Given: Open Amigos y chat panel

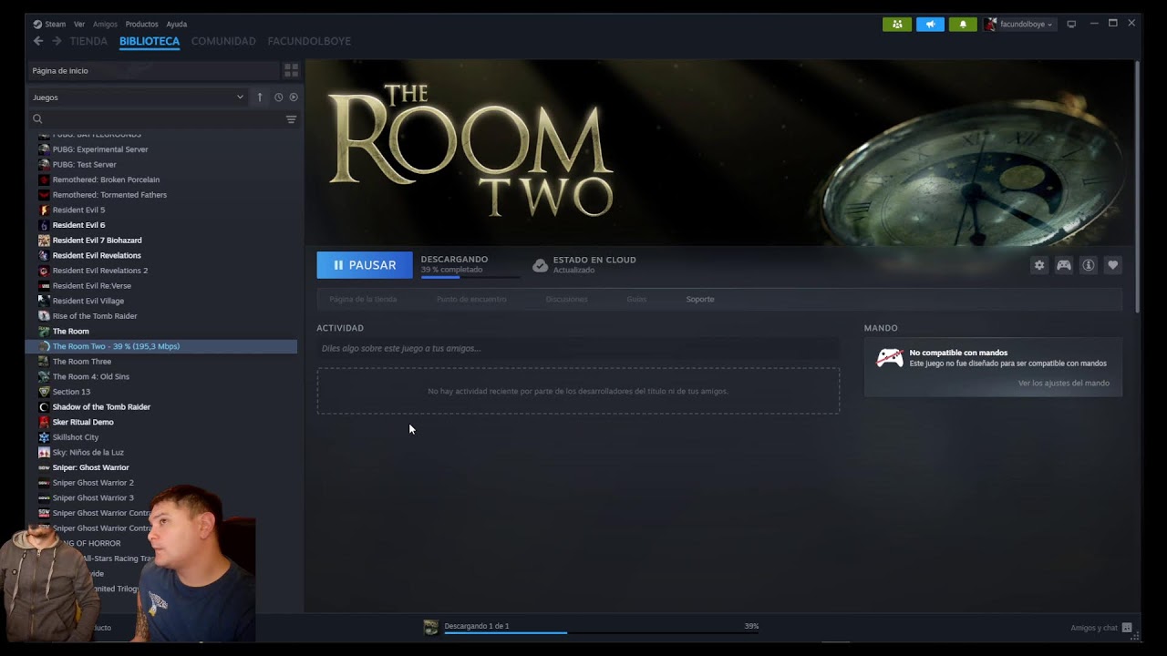Looking at the screenshot, I should (1101, 628).
